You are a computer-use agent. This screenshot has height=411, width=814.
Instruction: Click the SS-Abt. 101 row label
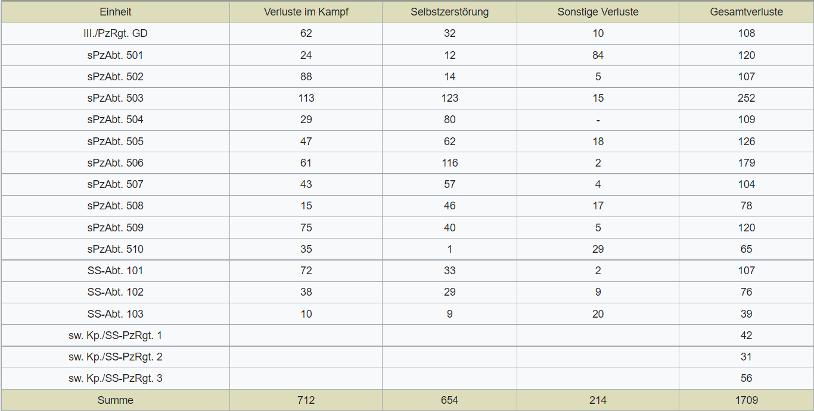coord(115,271)
